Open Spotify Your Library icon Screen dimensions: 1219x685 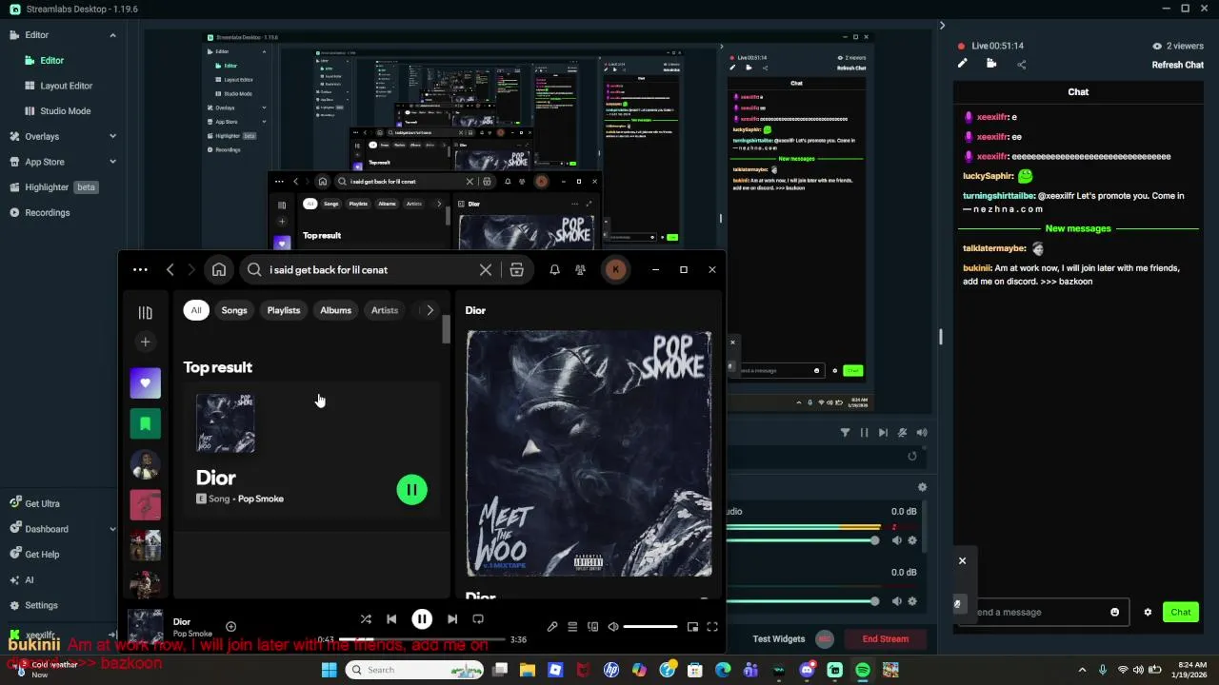[145, 313]
